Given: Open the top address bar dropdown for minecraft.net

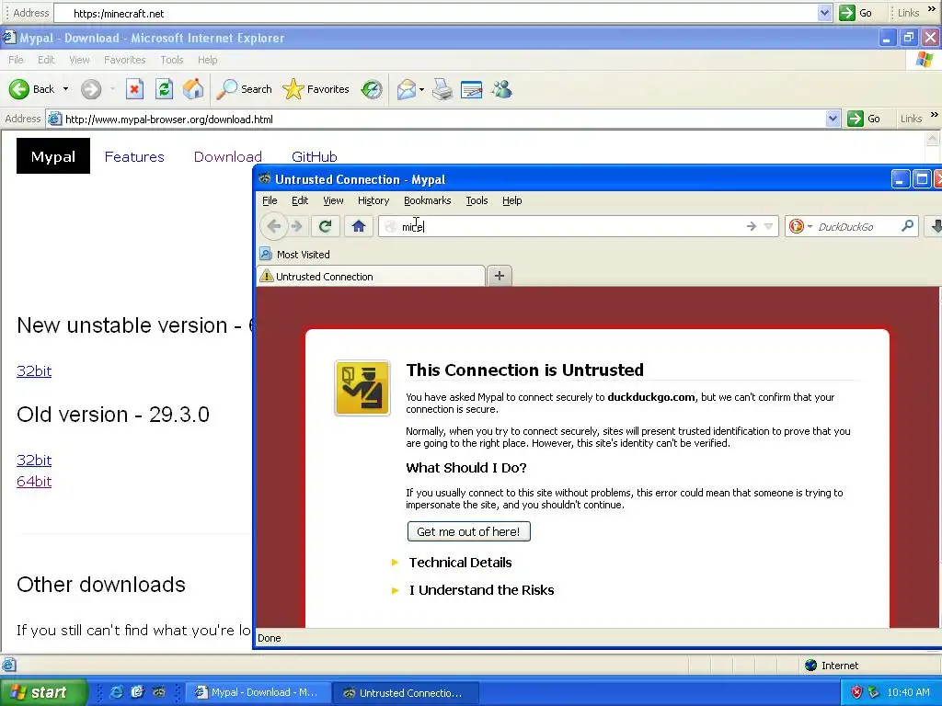Looking at the screenshot, I should point(824,13).
